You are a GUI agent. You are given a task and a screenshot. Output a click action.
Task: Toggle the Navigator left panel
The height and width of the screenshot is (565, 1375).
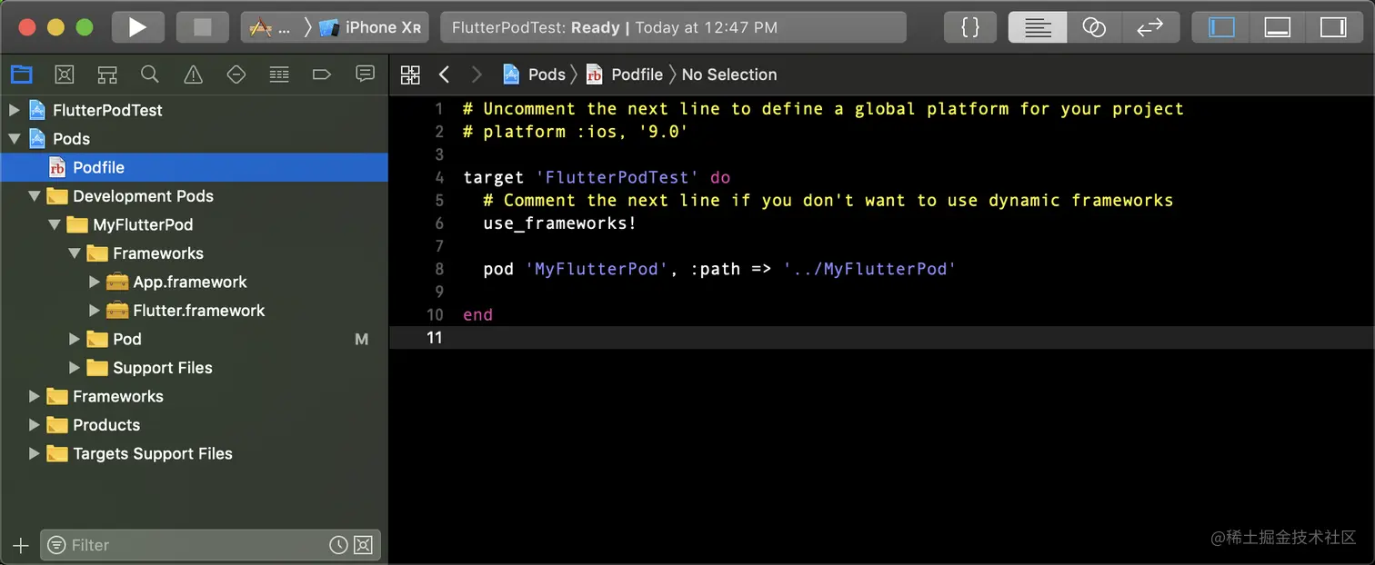[x=1221, y=27]
